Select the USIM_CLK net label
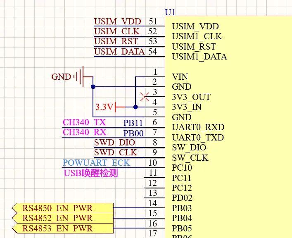This screenshot has height=238, width=292. [117, 31]
